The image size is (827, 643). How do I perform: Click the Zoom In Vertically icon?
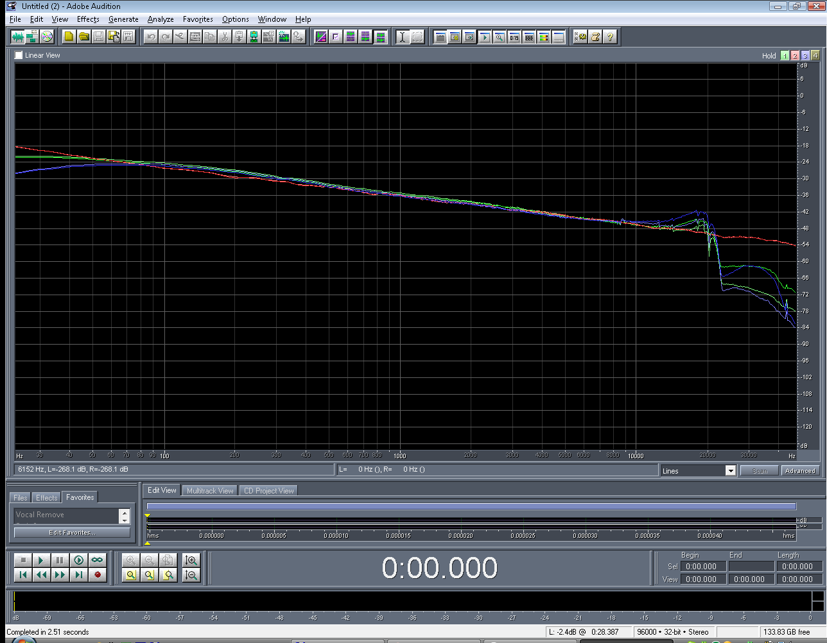[x=191, y=560]
